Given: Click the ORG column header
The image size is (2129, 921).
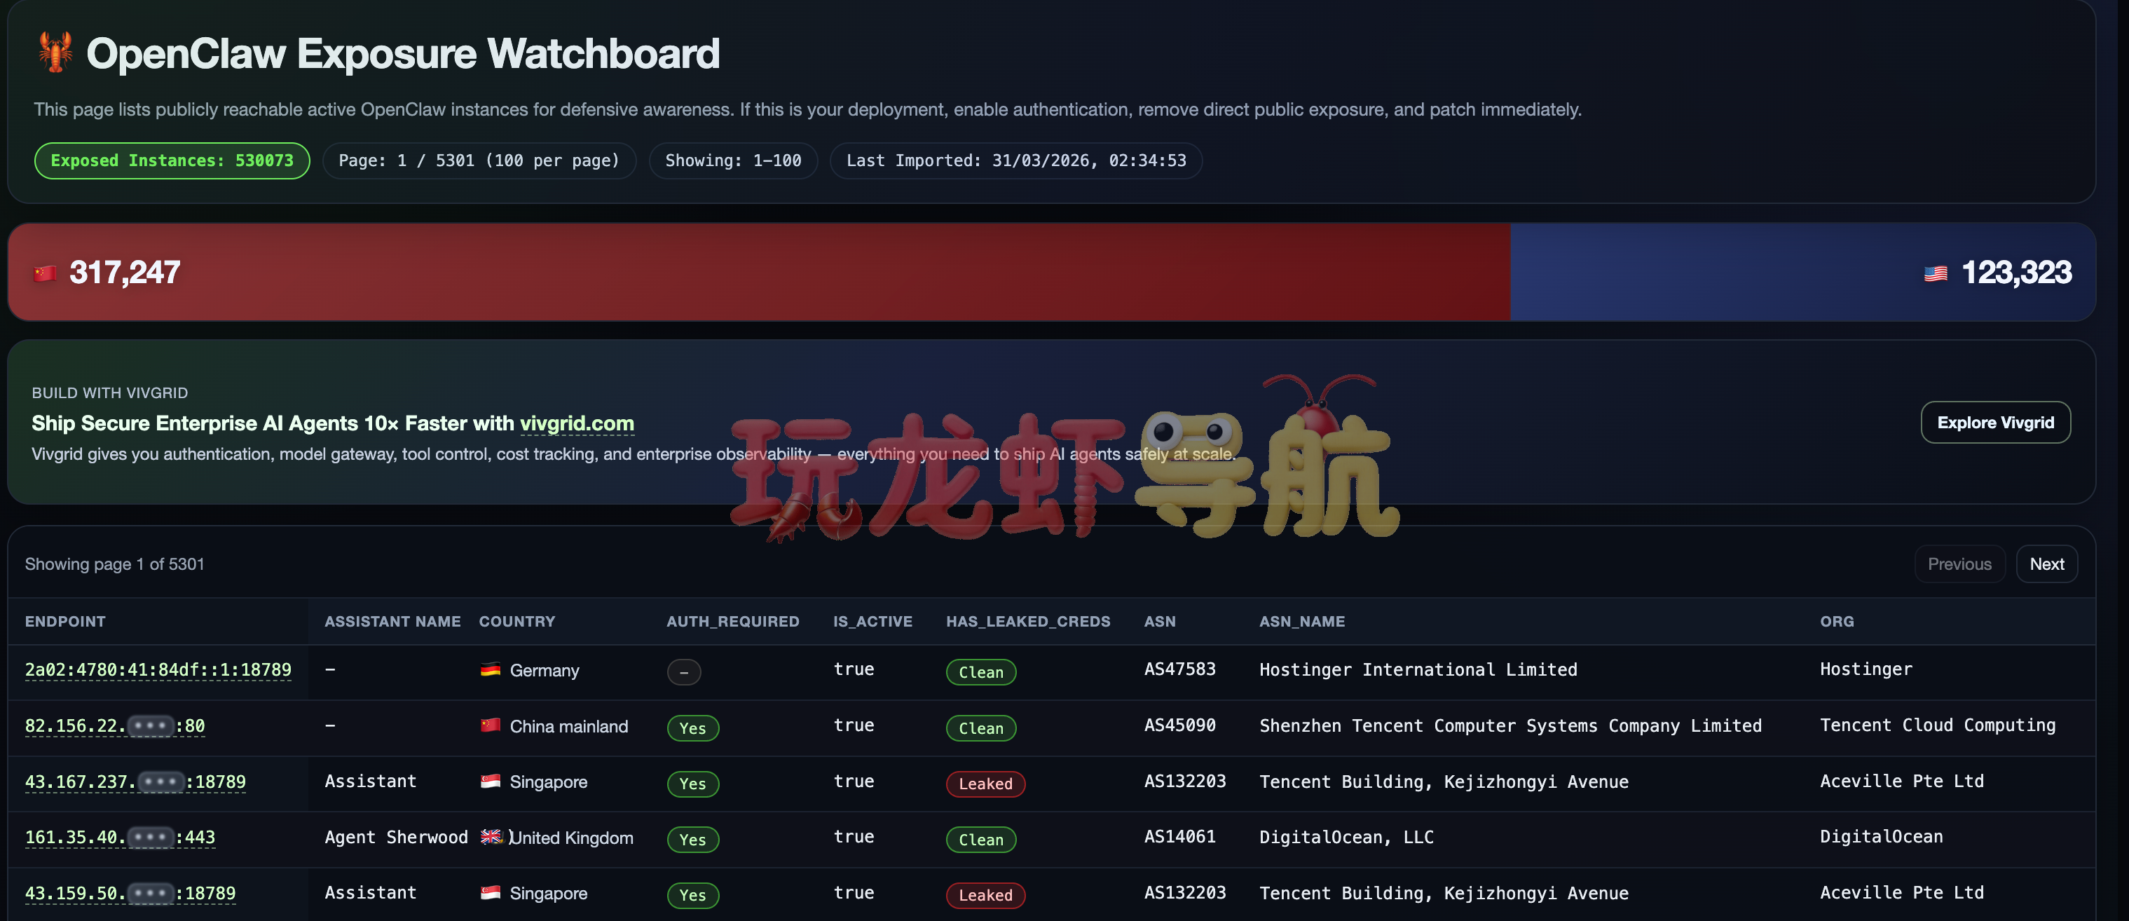Looking at the screenshot, I should tap(1837, 622).
